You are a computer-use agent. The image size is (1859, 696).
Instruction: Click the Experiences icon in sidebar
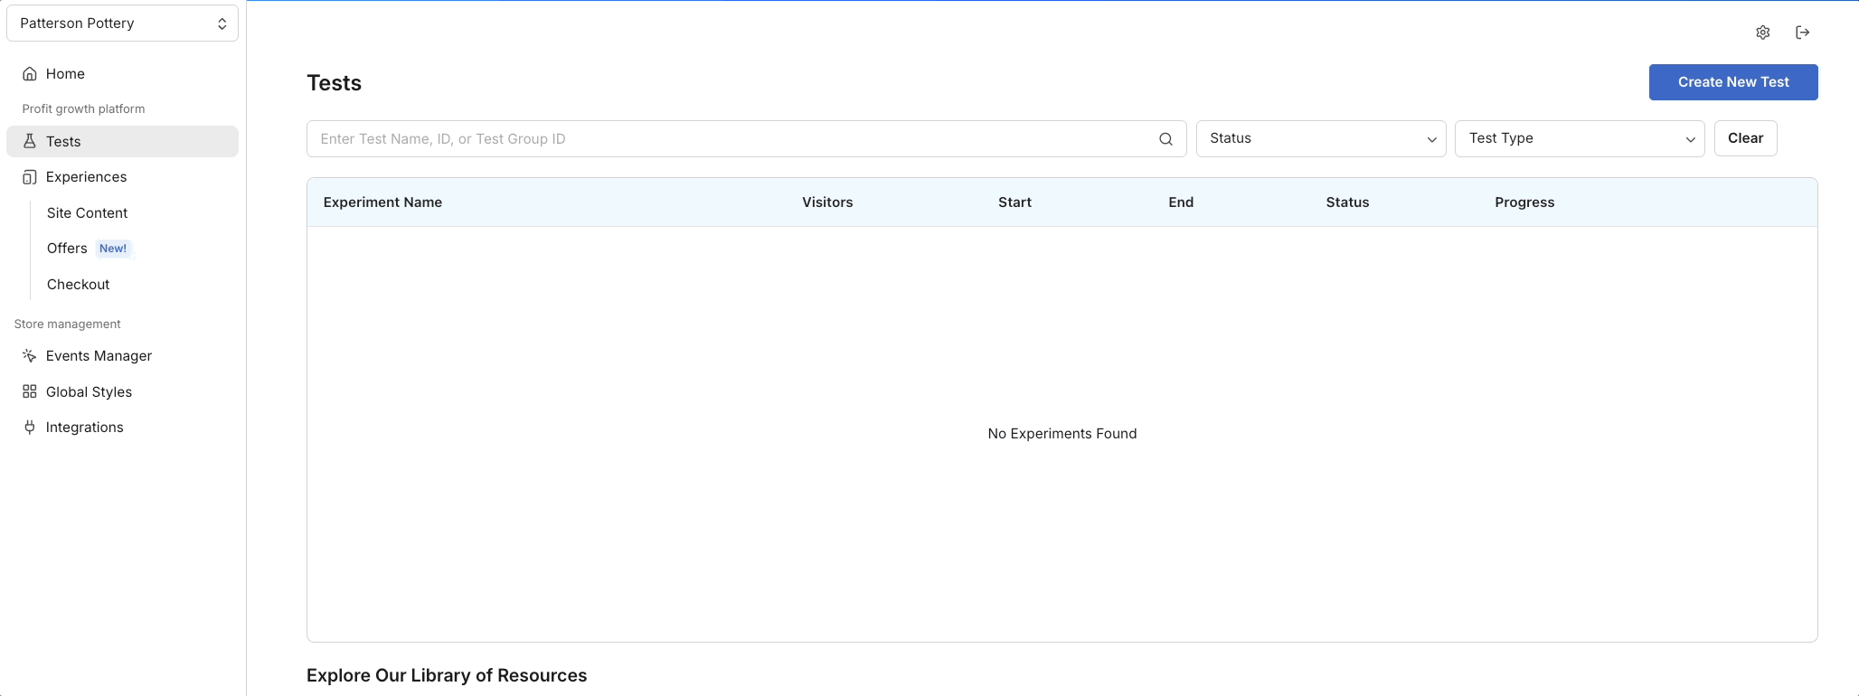[30, 177]
